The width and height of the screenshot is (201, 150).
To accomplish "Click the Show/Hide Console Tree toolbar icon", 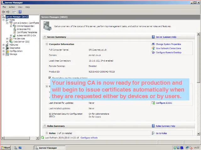I will [14, 12].
